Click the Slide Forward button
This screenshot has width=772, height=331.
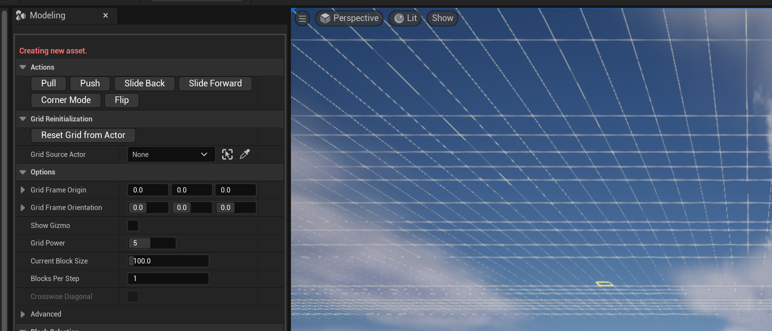pos(215,83)
